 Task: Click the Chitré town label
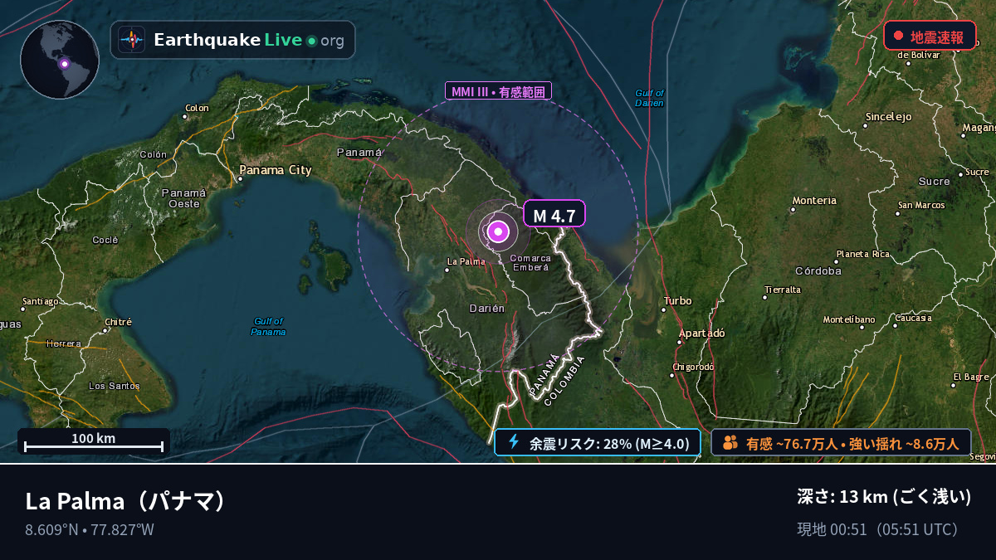pyautogui.click(x=119, y=322)
